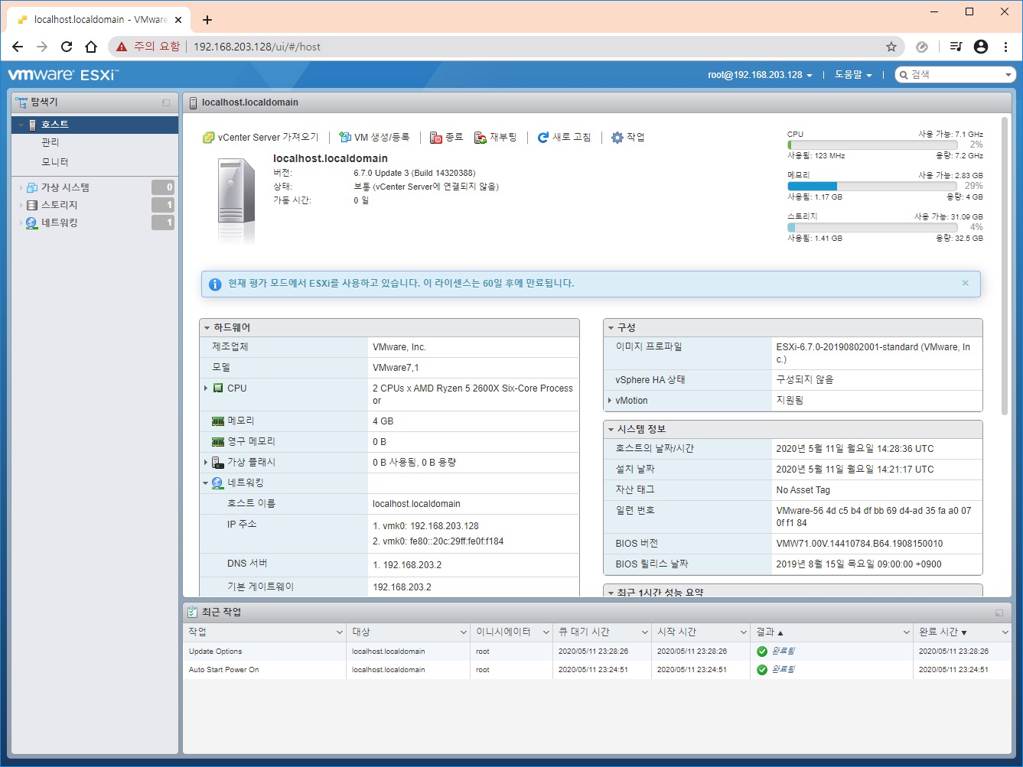Open 관리 under host
Image resolution: width=1023 pixels, height=767 pixels.
[x=50, y=142]
